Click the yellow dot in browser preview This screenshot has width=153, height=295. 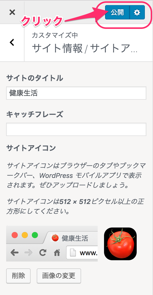pyautogui.click(x=25, y=235)
